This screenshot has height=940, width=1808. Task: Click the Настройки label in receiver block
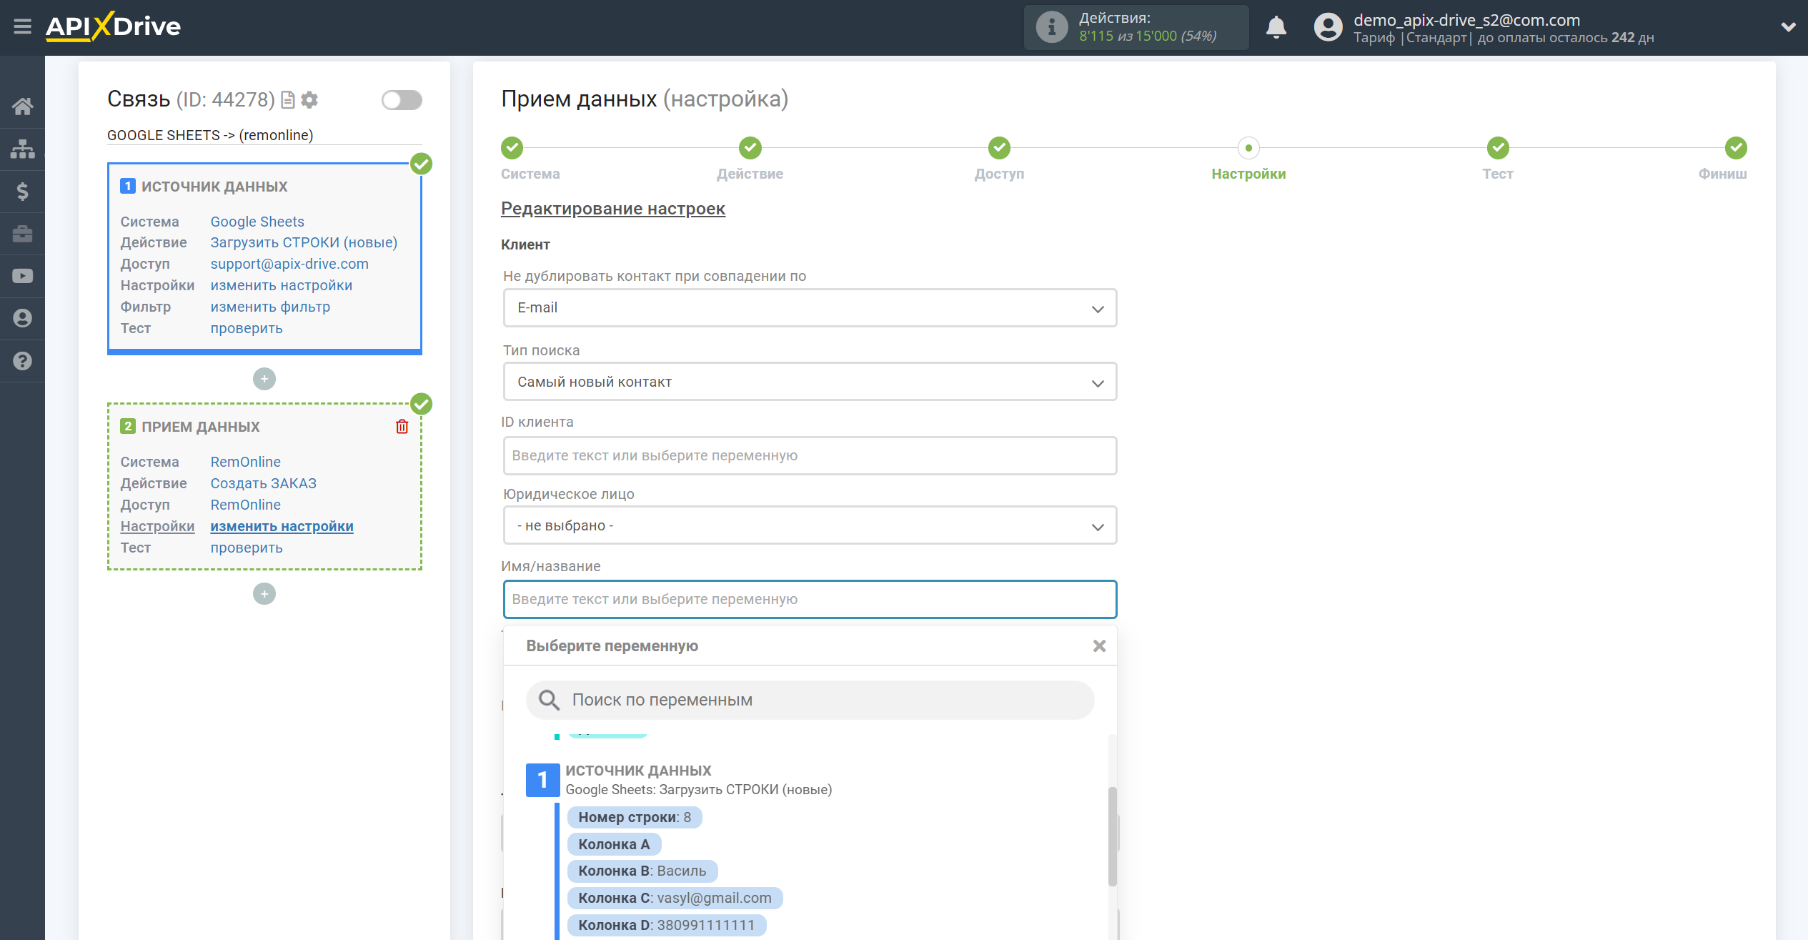[157, 526]
